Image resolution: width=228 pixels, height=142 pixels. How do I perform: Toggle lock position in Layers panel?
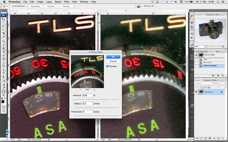pos(206,87)
